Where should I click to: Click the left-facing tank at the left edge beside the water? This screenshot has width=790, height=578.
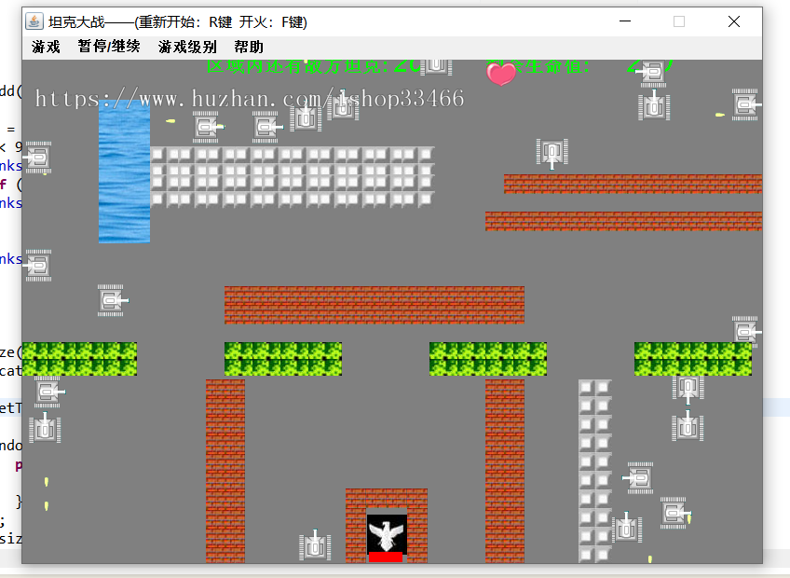(x=37, y=158)
